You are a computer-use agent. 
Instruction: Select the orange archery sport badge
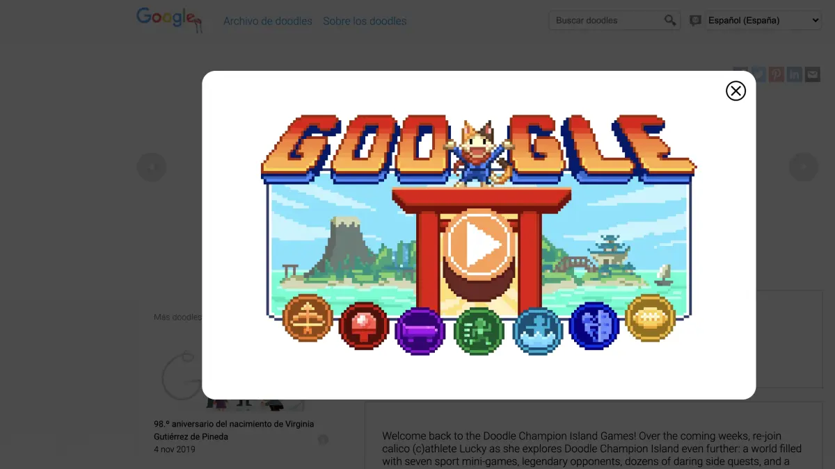pos(308,318)
